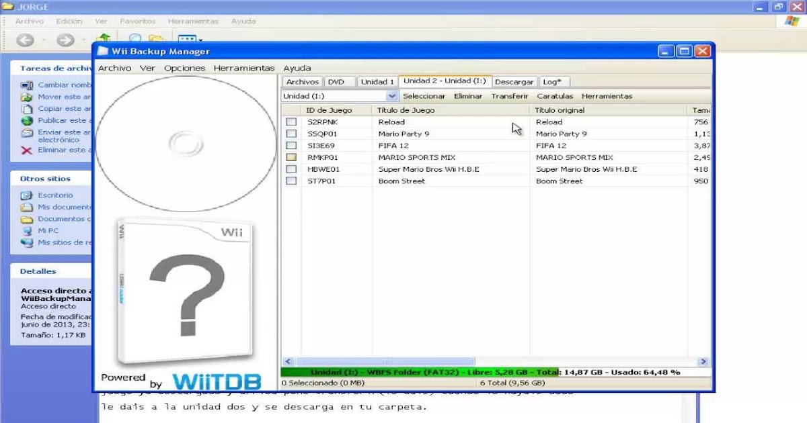Image resolution: width=807 pixels, height=423 pixels.
Task: Sort by Título original column header
Action: pyautogui.click(x=609, y=110)
